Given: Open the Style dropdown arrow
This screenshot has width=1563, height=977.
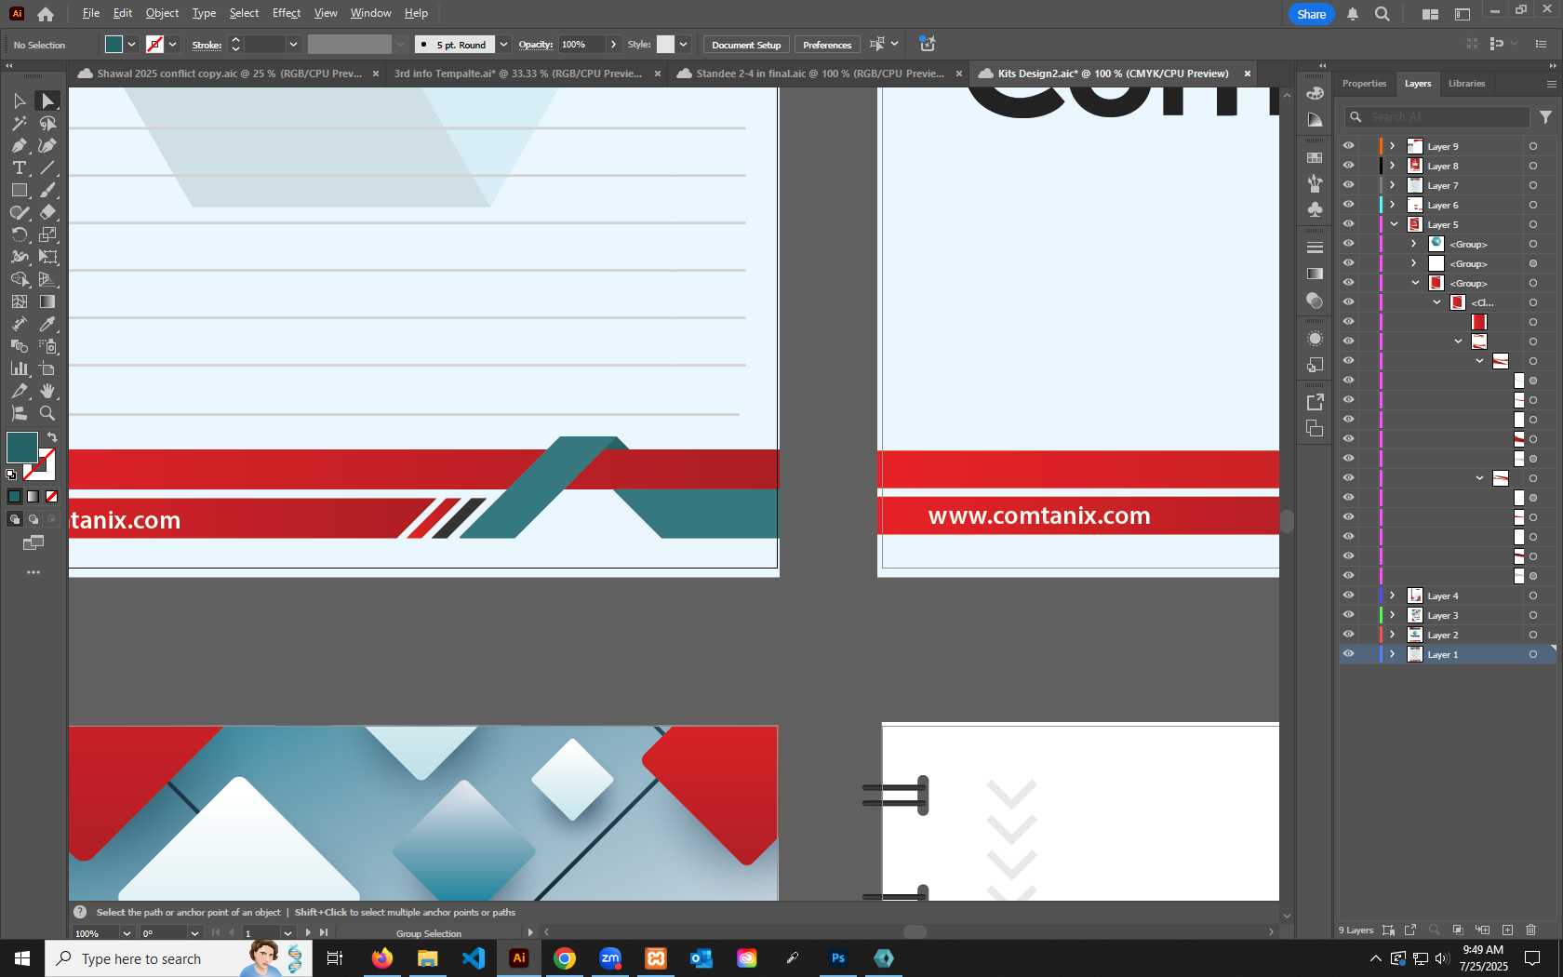Looking at the screenshot, I should click(683, 45).
